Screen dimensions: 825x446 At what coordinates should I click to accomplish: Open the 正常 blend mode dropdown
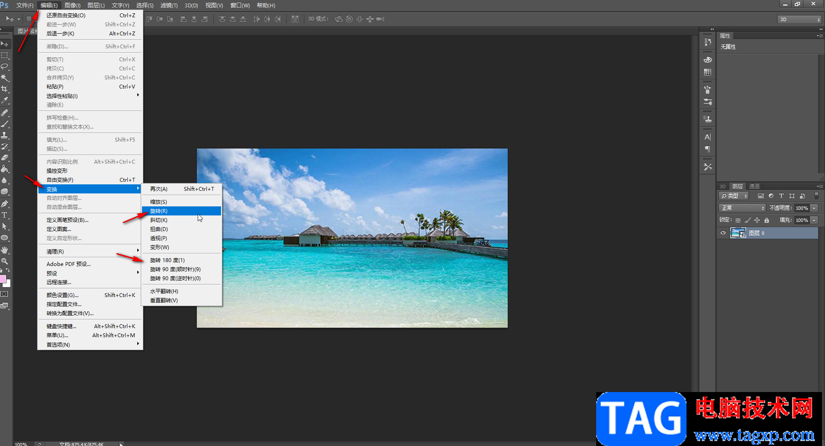tap(742, 208)
